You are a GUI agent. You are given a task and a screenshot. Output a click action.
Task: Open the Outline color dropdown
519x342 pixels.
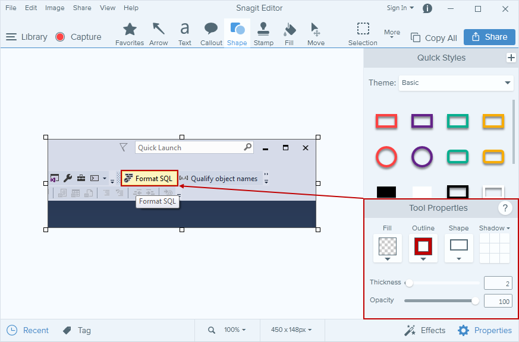click(423, 249)
